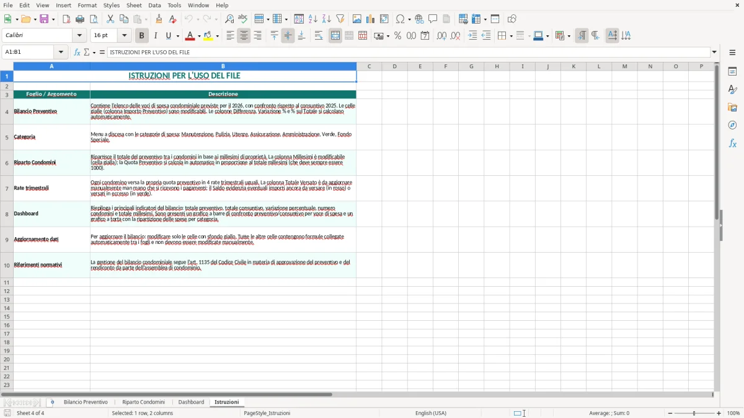Click the Print icon
The height and width of the screenshot is (418, 744).
pos(80,19)
